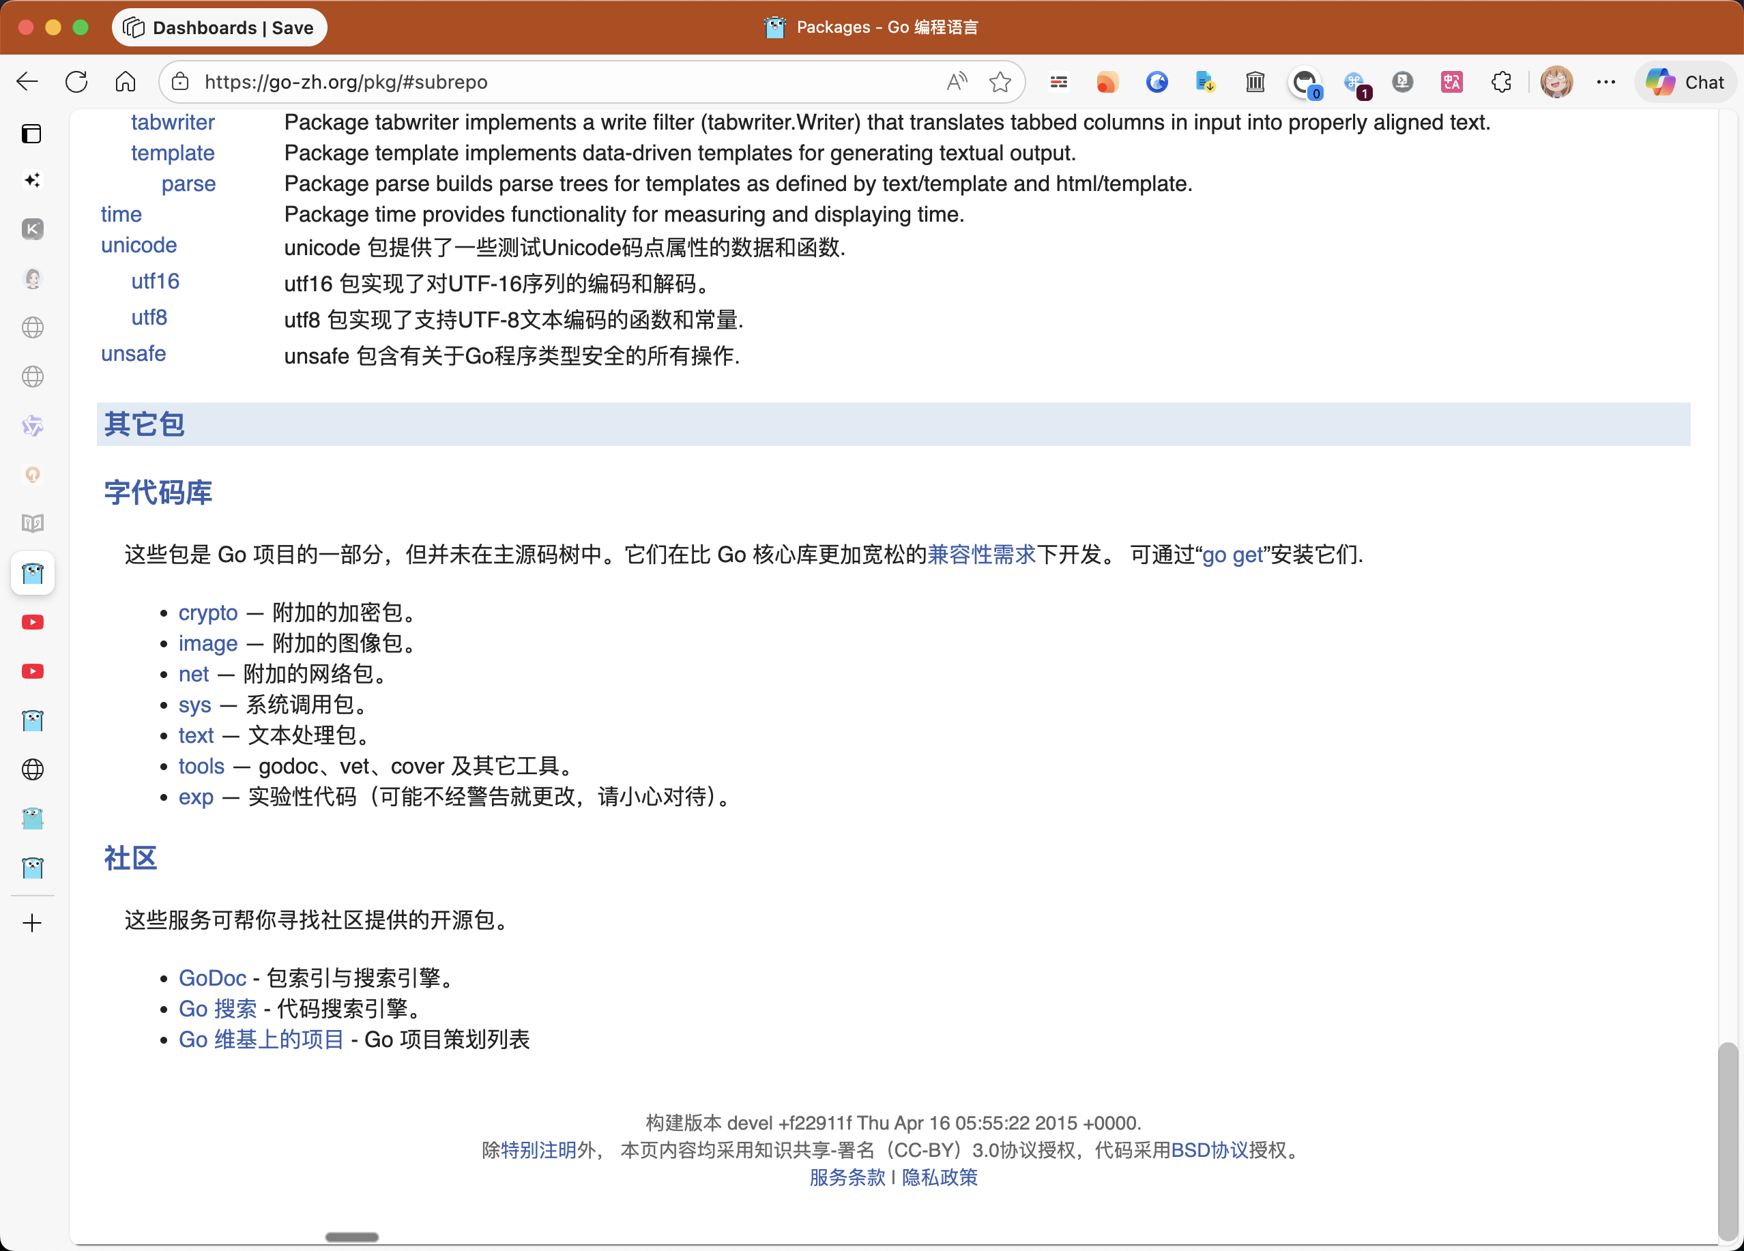Screen dimensions: 1744x1251
Task: Add this page to favorites
Action: click(x=1000, y=81)
